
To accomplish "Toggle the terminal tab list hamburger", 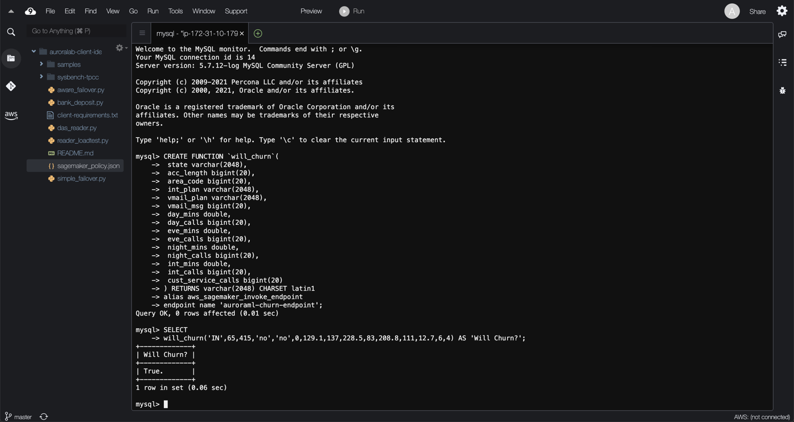I will coord(142,33).
